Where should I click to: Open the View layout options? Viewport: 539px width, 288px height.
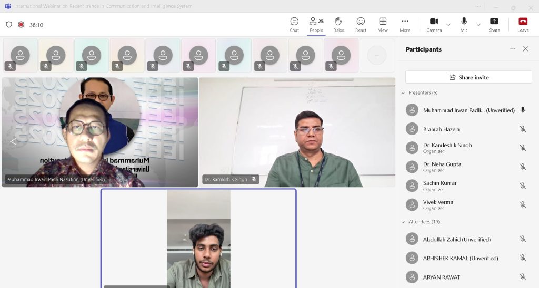pos(383,24)
